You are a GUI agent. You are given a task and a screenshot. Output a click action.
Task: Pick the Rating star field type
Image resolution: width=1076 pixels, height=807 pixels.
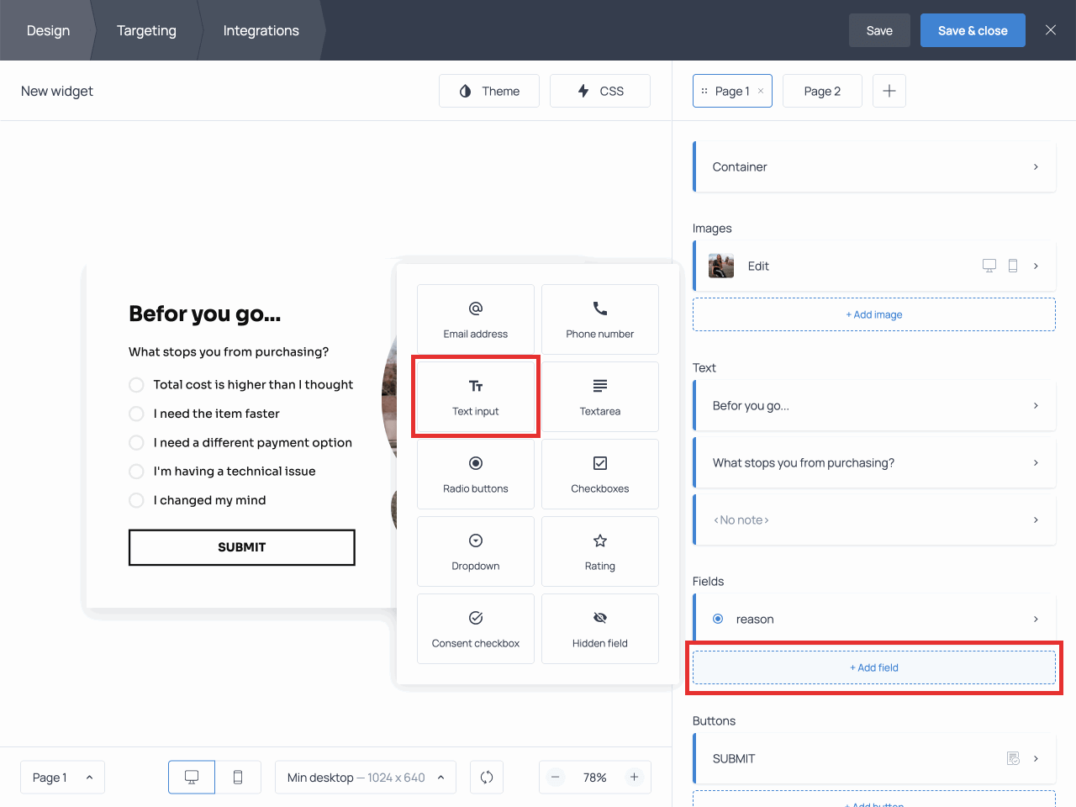[599, 551]
